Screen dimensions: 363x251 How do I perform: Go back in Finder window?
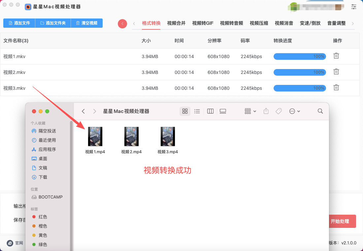click(x=83, y=111)
